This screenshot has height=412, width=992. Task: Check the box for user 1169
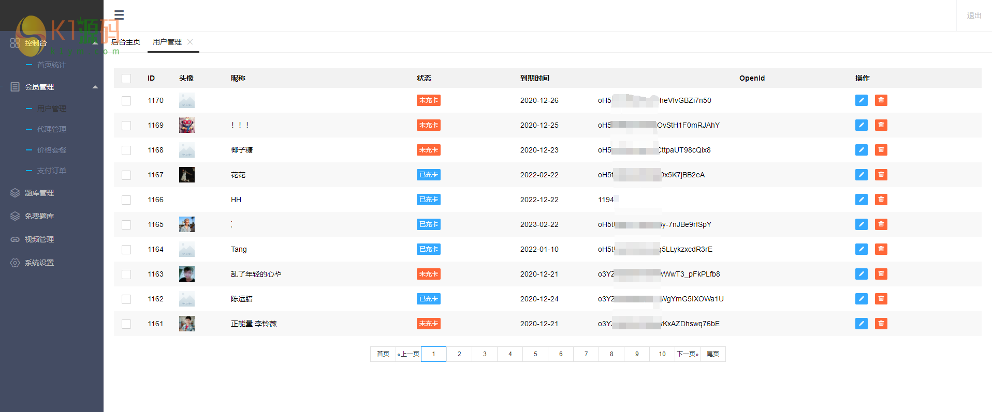tap(126, 126)
